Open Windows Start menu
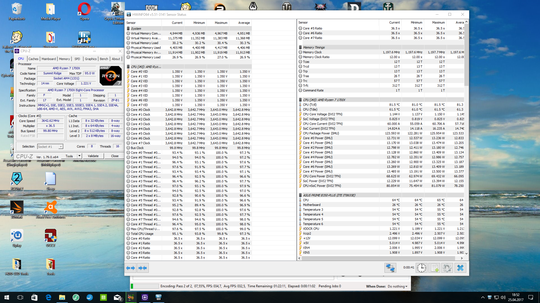 coord(7,297)
